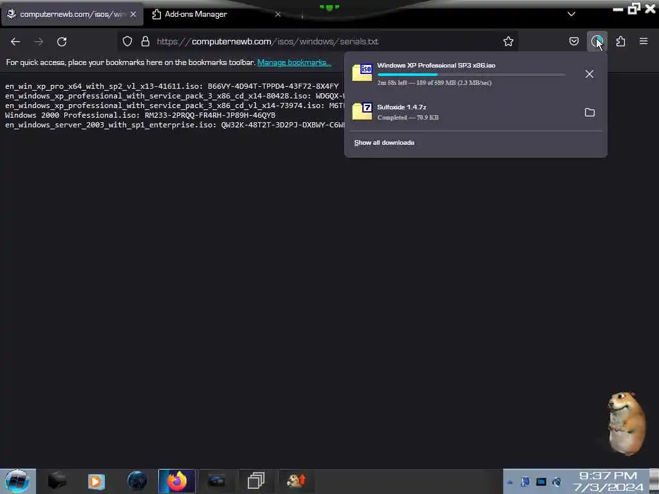Switch to the computernewb.com serials tab
The height and width of the screenshot is (494, 659).
pyautogui.click(x=72, y=14)
